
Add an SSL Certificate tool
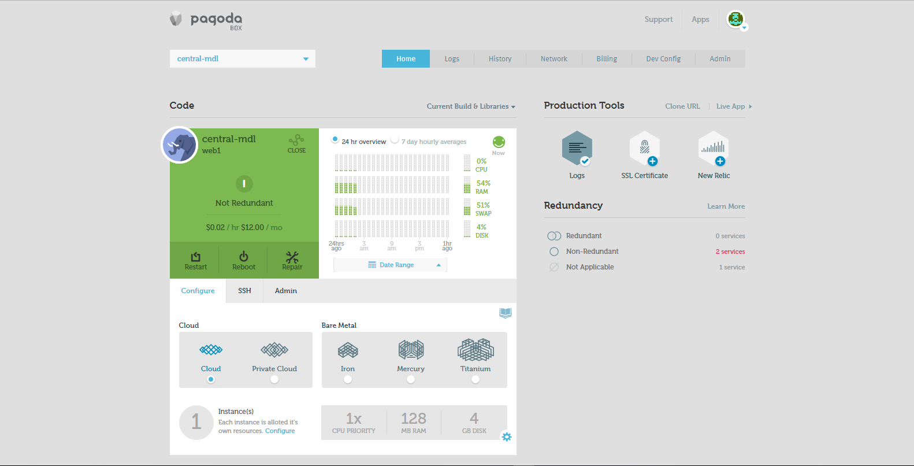(x=645, y=149)
